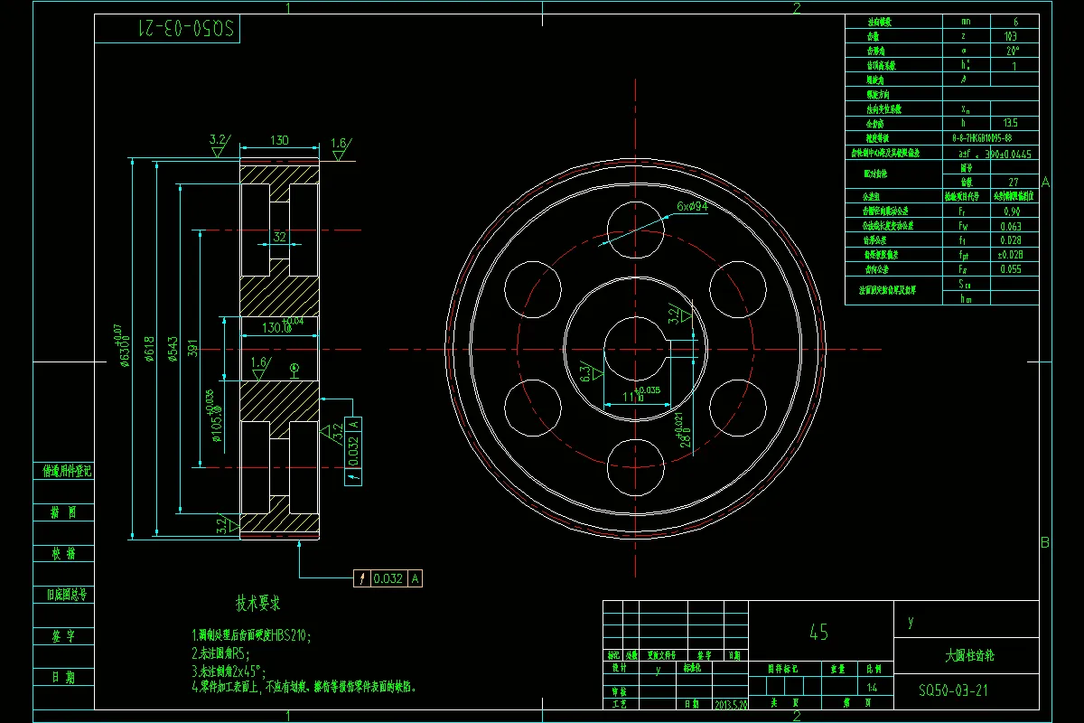Click the material value '45' in title block

(x=819, y=632)
